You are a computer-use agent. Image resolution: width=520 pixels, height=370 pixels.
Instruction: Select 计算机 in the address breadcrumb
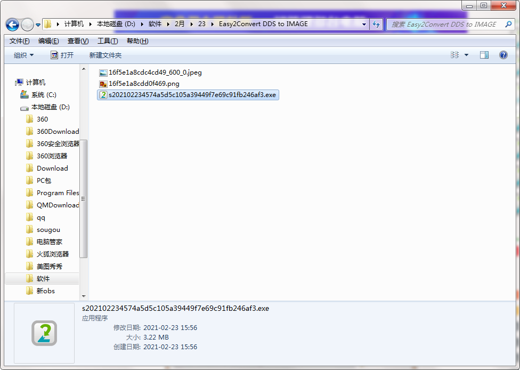74,24
